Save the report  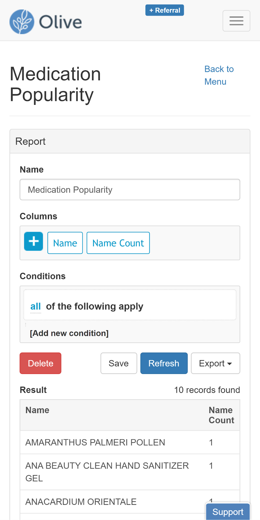pyautogui.click(x=118, y=363)
